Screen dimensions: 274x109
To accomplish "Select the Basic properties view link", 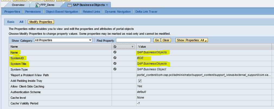I will tap(11, 22).
